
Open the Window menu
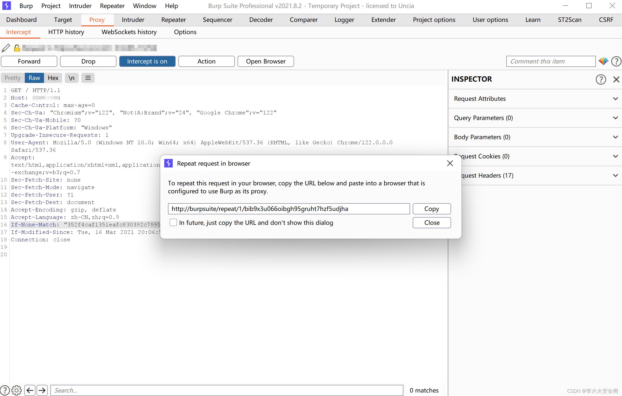tap(145, 6)
